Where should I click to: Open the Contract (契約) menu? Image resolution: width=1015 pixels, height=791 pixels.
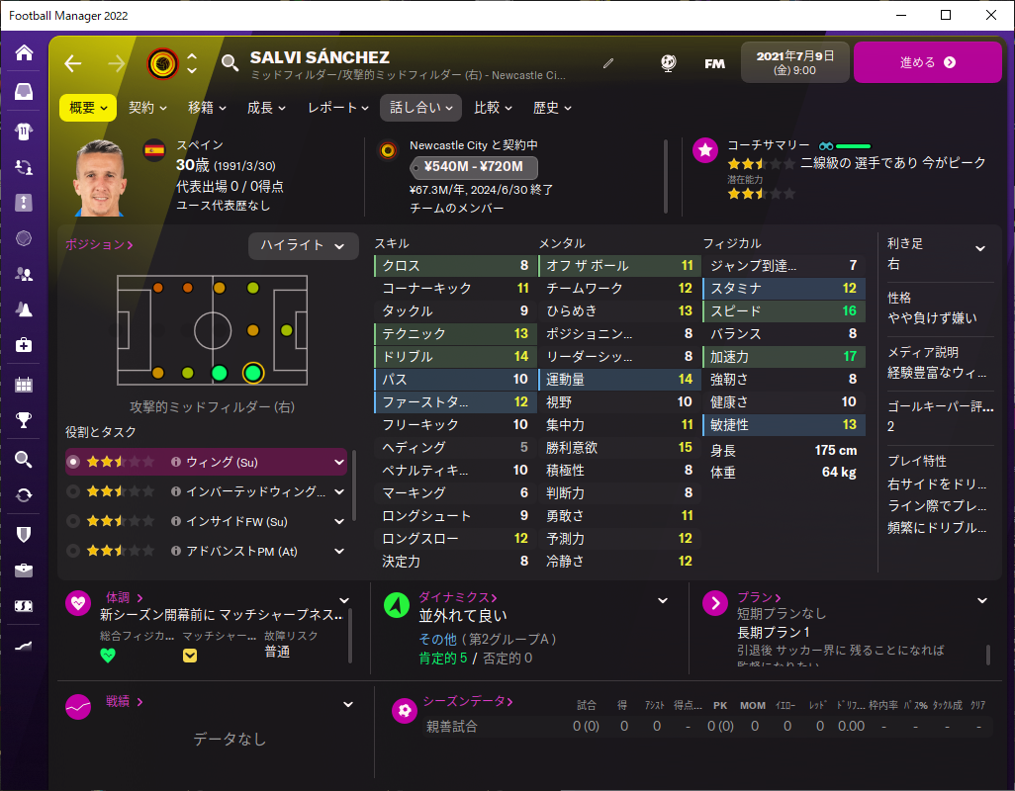click(x=147, y=108)
